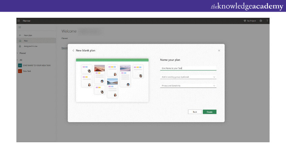
Task: Click the plus icon next to New plan
Action: 20,35
